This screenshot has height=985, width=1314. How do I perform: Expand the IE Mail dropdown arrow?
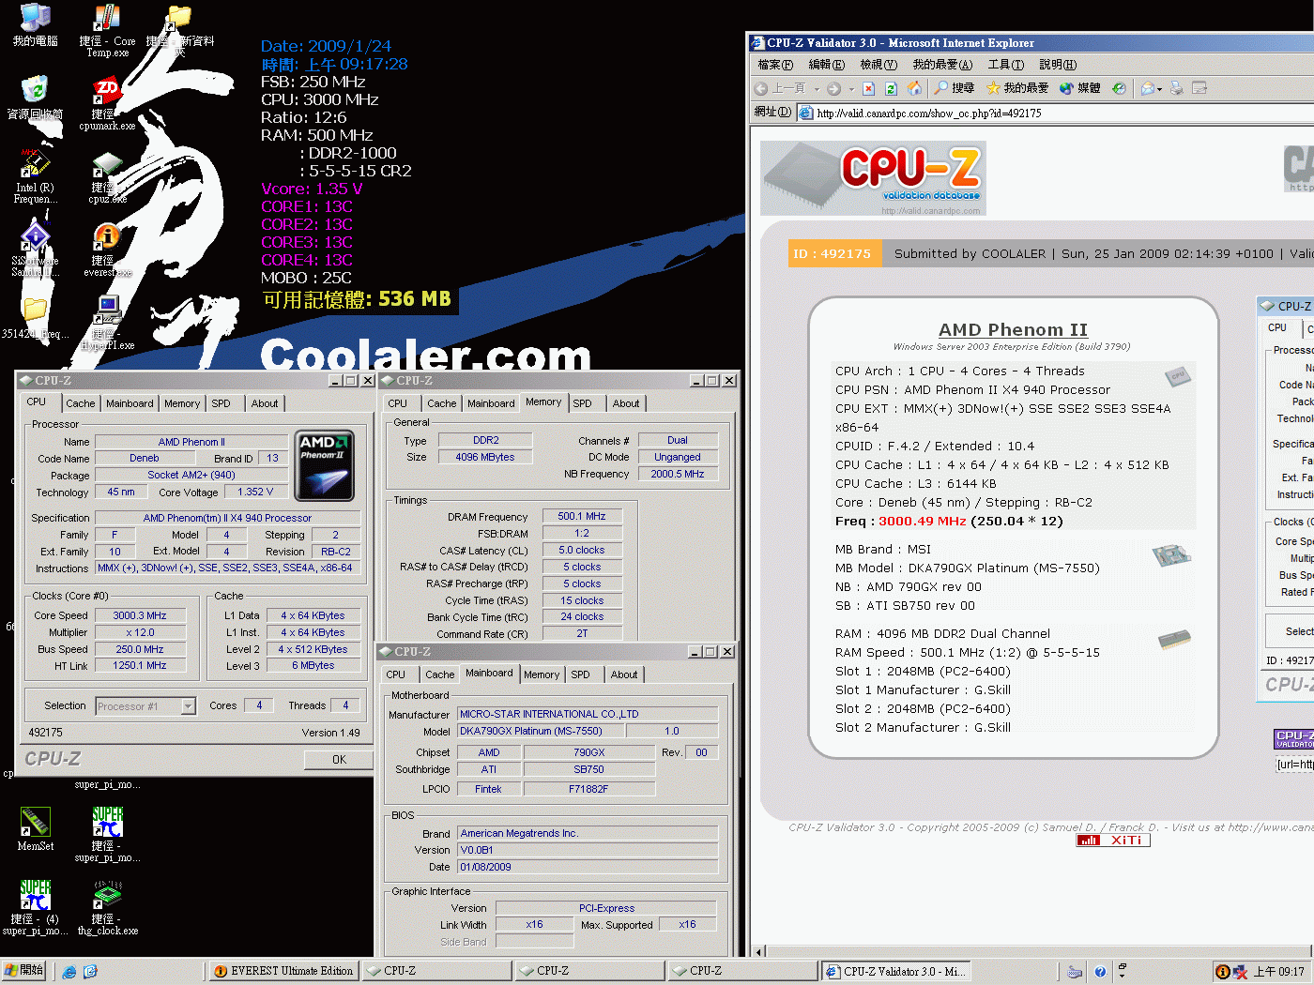click(1160, 89)
